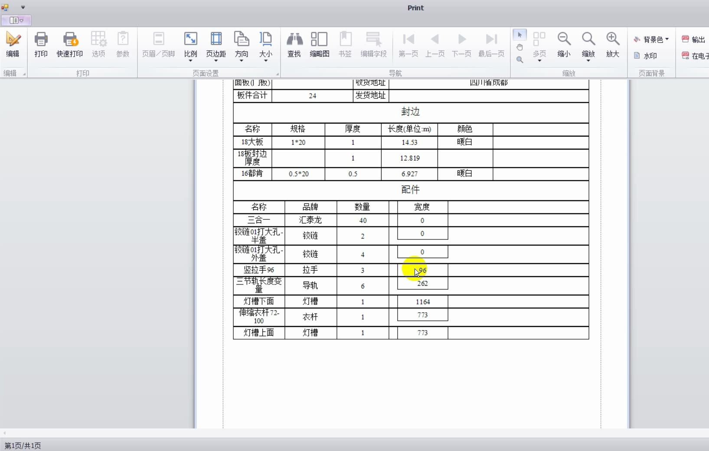Open the 缩放 zoom menu
This screenshot has height=451, width=709.
pyautogui.click(x=588, y=46)
